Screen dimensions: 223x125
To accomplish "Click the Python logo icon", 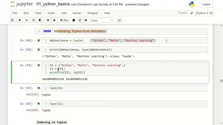I will coord(192,4).
